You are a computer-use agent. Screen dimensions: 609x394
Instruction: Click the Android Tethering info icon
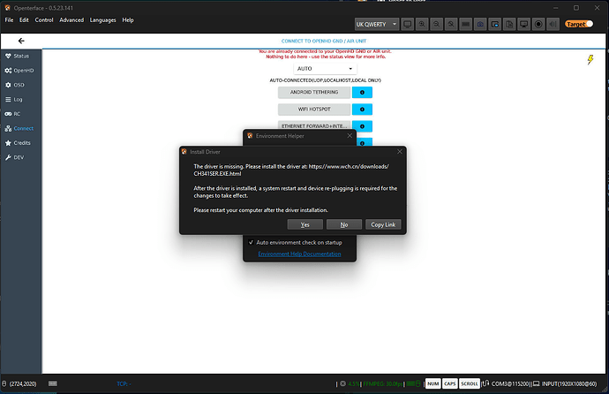click(x=362, y=93)
